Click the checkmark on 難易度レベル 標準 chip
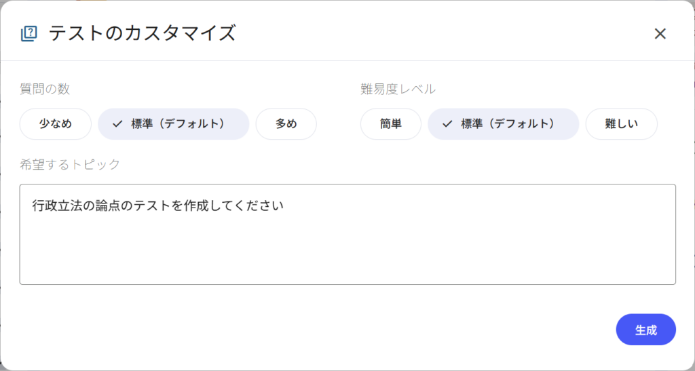This screenshot has width=695, height=371. pos(447,124)
